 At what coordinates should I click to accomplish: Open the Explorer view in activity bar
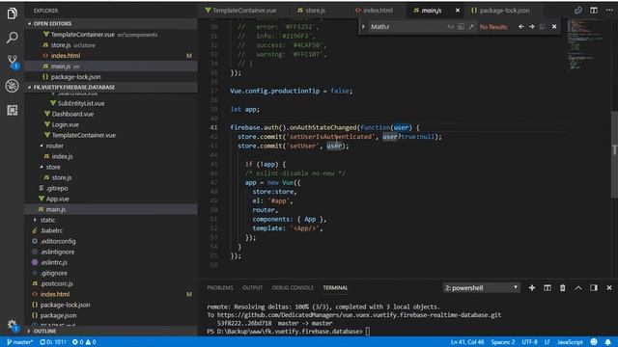click(13, 13)
